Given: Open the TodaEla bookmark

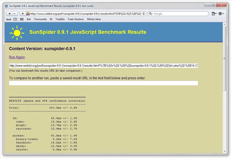Looking at the screenshot, I should point(60,19).
